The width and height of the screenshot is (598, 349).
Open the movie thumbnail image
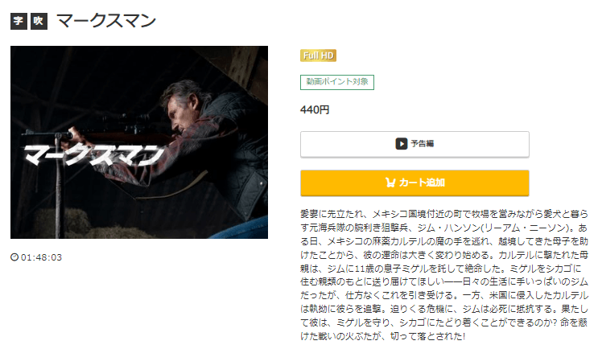139,142
